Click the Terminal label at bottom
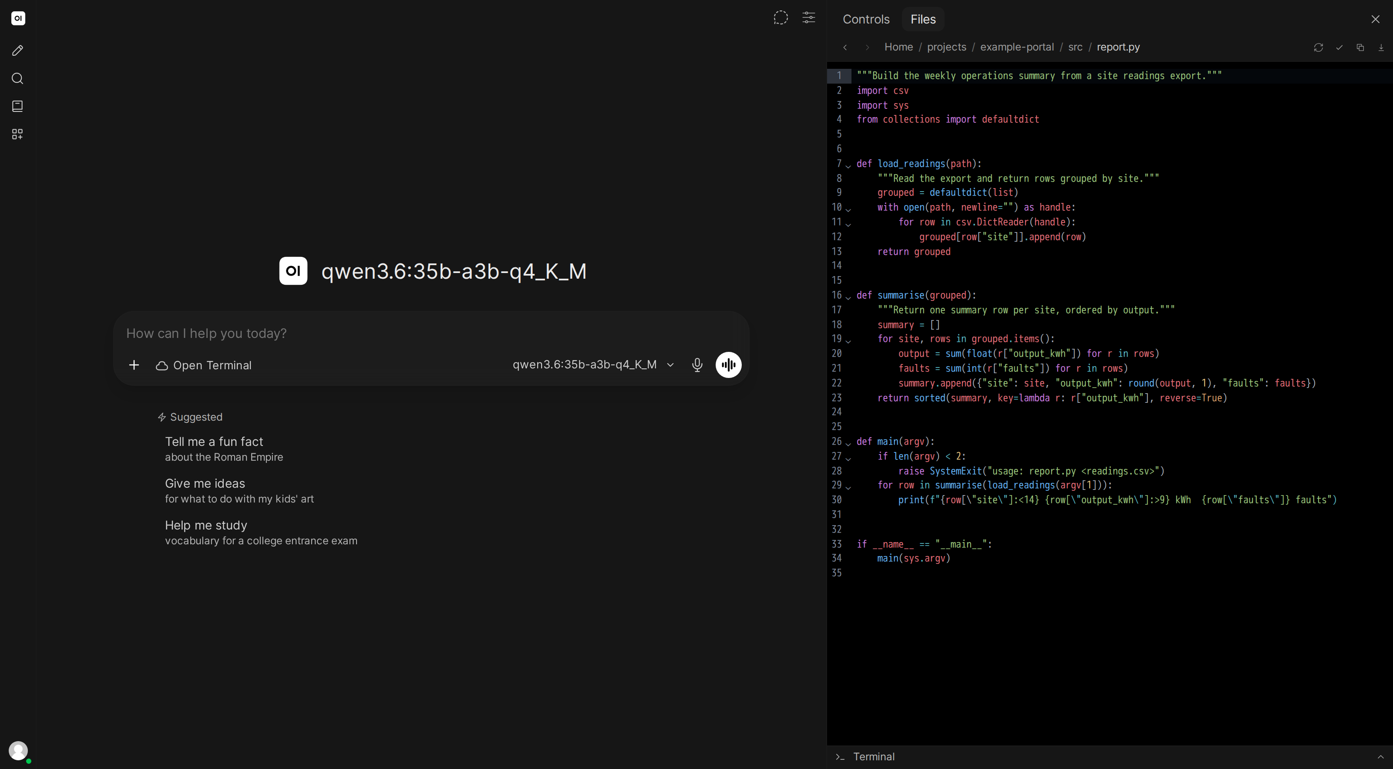1393x769 pixels. [x=873, y=756]
